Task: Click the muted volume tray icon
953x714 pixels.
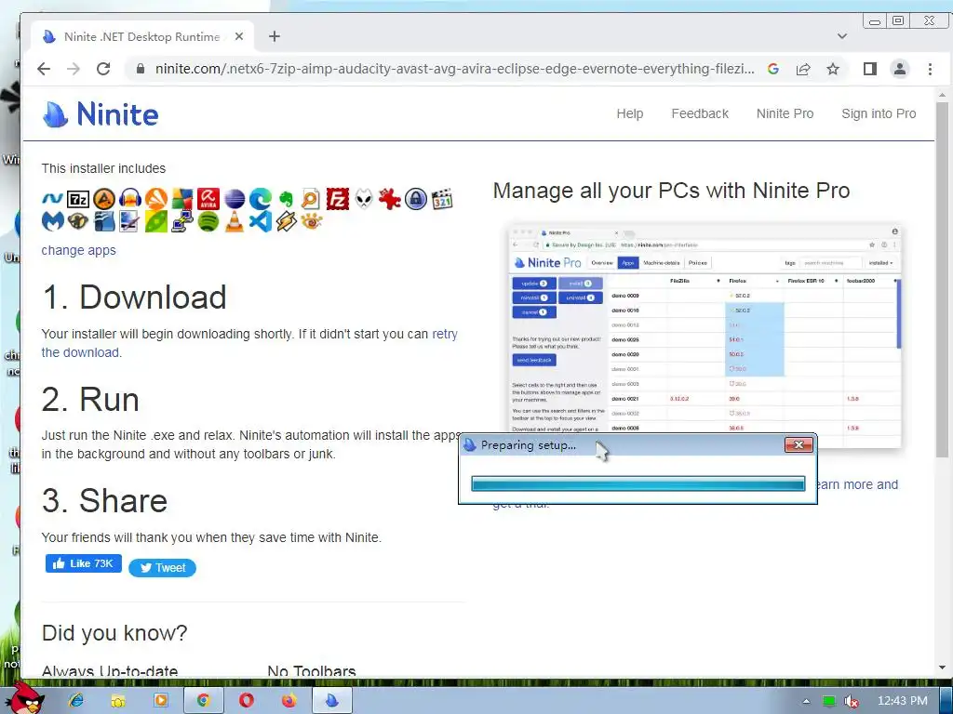Action: [x=851, y=701]
